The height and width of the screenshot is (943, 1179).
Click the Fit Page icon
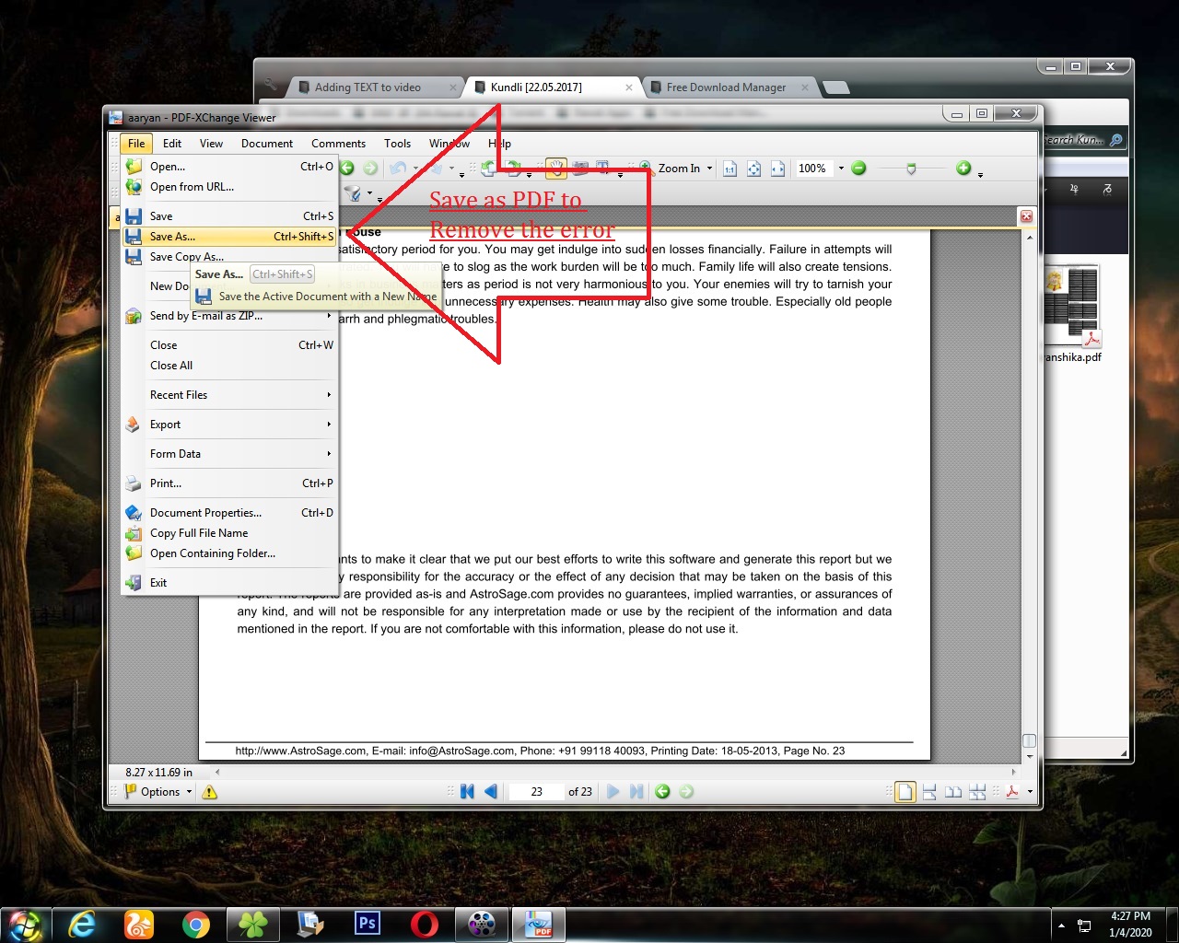point(753,169)
